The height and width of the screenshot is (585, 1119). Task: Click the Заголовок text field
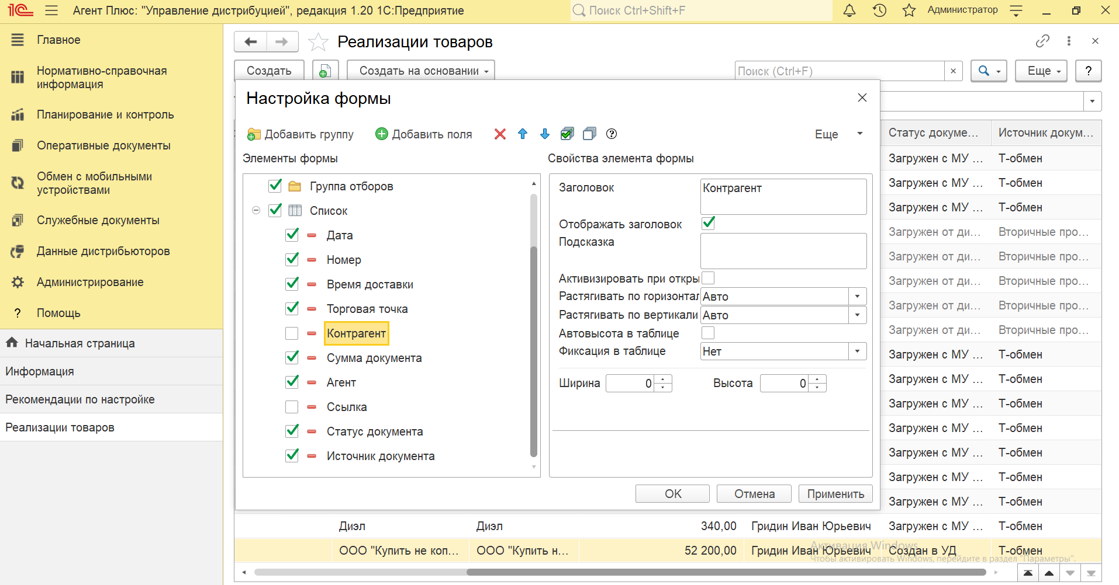[783, 197]
